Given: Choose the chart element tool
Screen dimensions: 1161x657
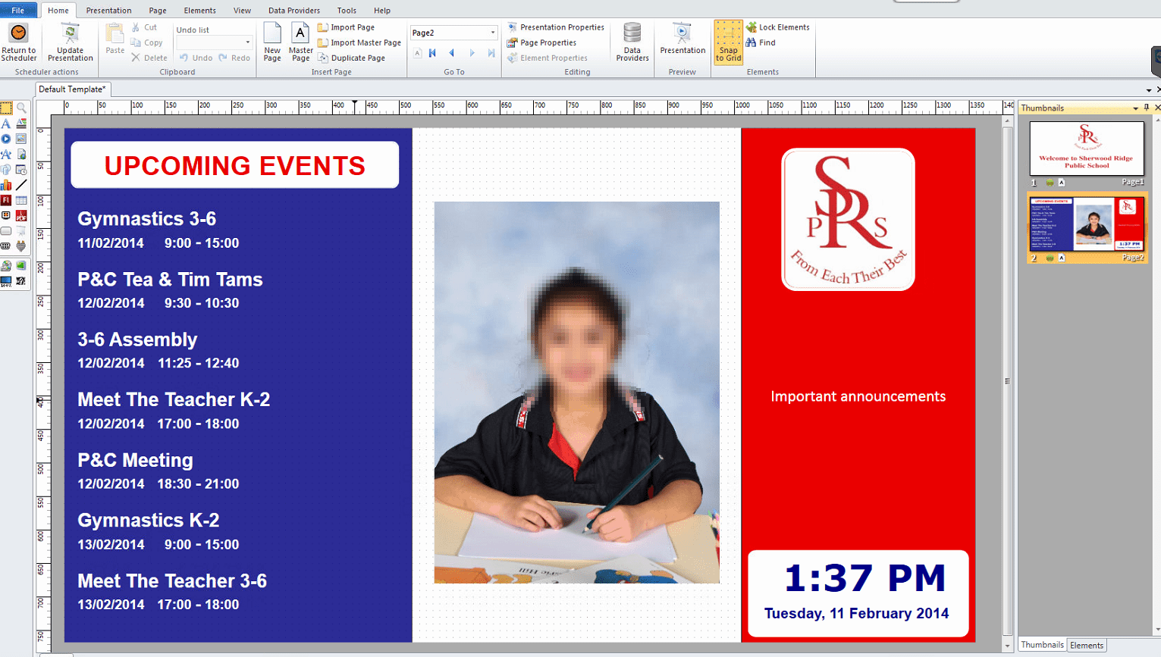Looking at the screenshot, I should (x=6, y=185).
